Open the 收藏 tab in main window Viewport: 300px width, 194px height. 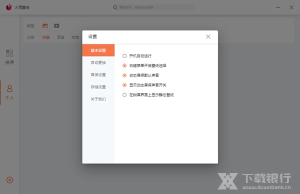[46, 37]
